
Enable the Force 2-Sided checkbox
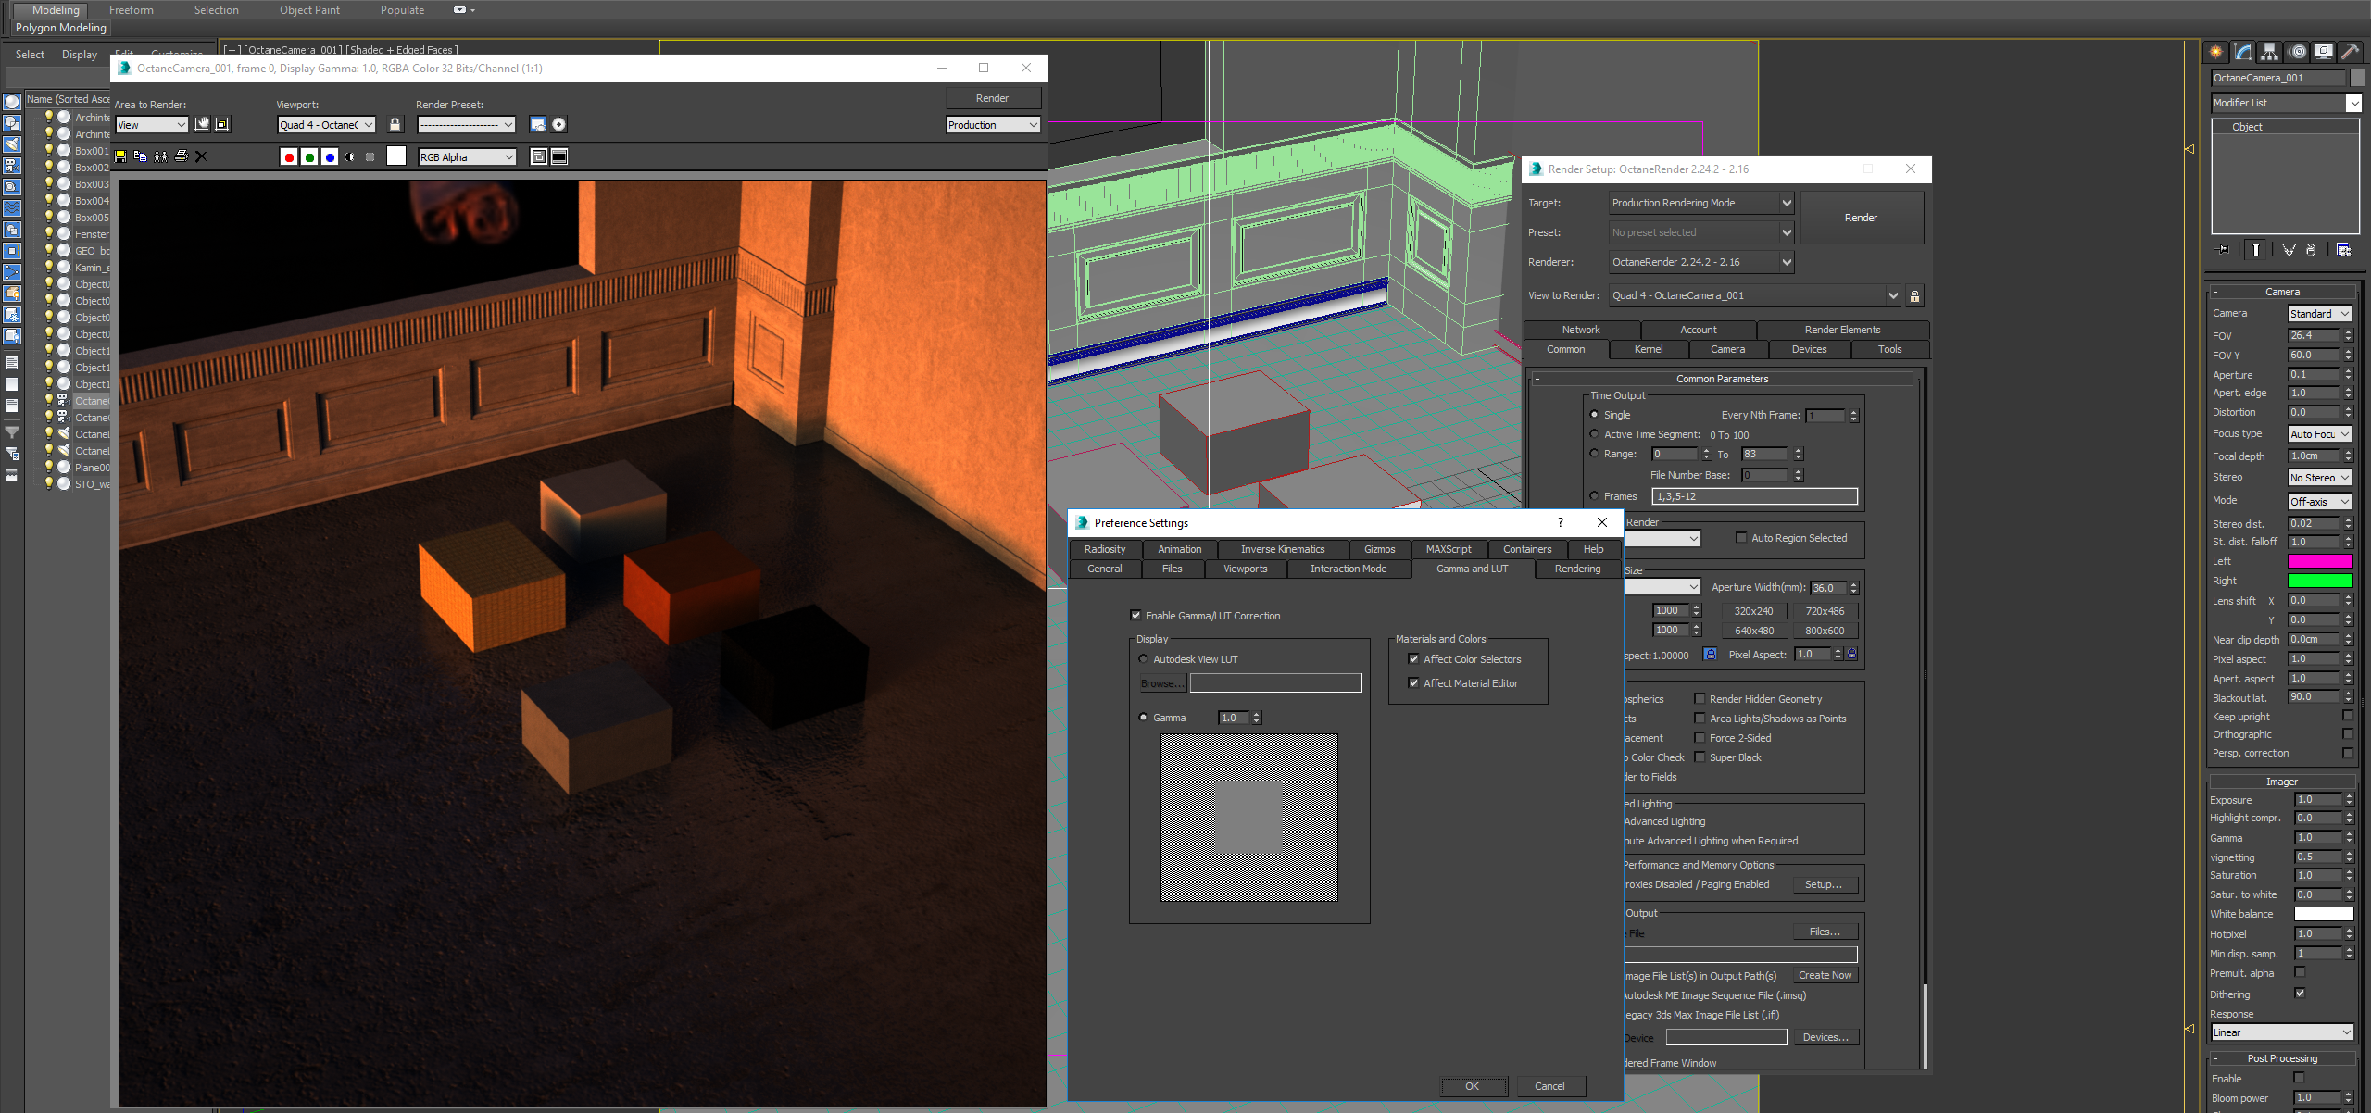(x=1700, y=738)
